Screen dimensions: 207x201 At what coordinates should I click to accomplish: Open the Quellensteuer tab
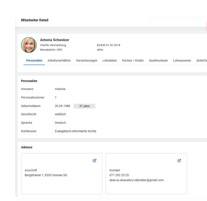(158, 60)
